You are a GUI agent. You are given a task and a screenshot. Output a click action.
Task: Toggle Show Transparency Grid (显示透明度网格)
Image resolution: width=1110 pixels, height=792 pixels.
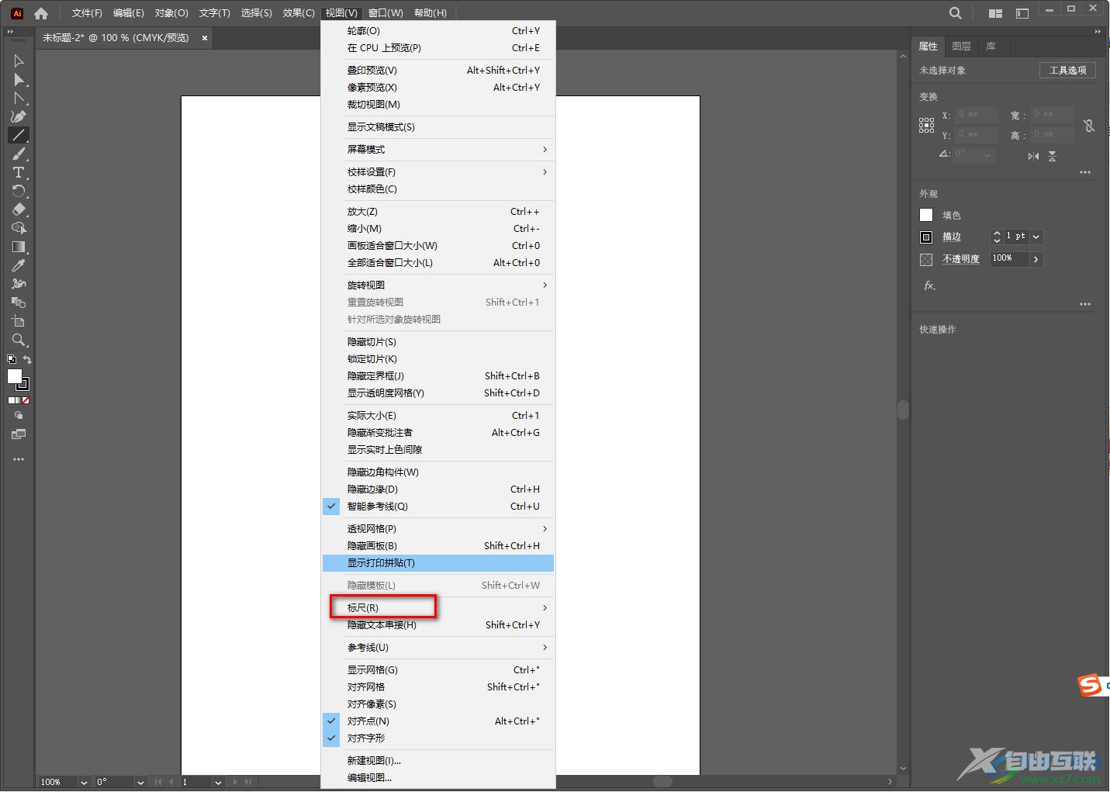point(438,393)
